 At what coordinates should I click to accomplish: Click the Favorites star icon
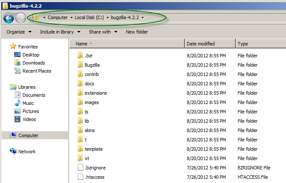click(x=13, y=46)
